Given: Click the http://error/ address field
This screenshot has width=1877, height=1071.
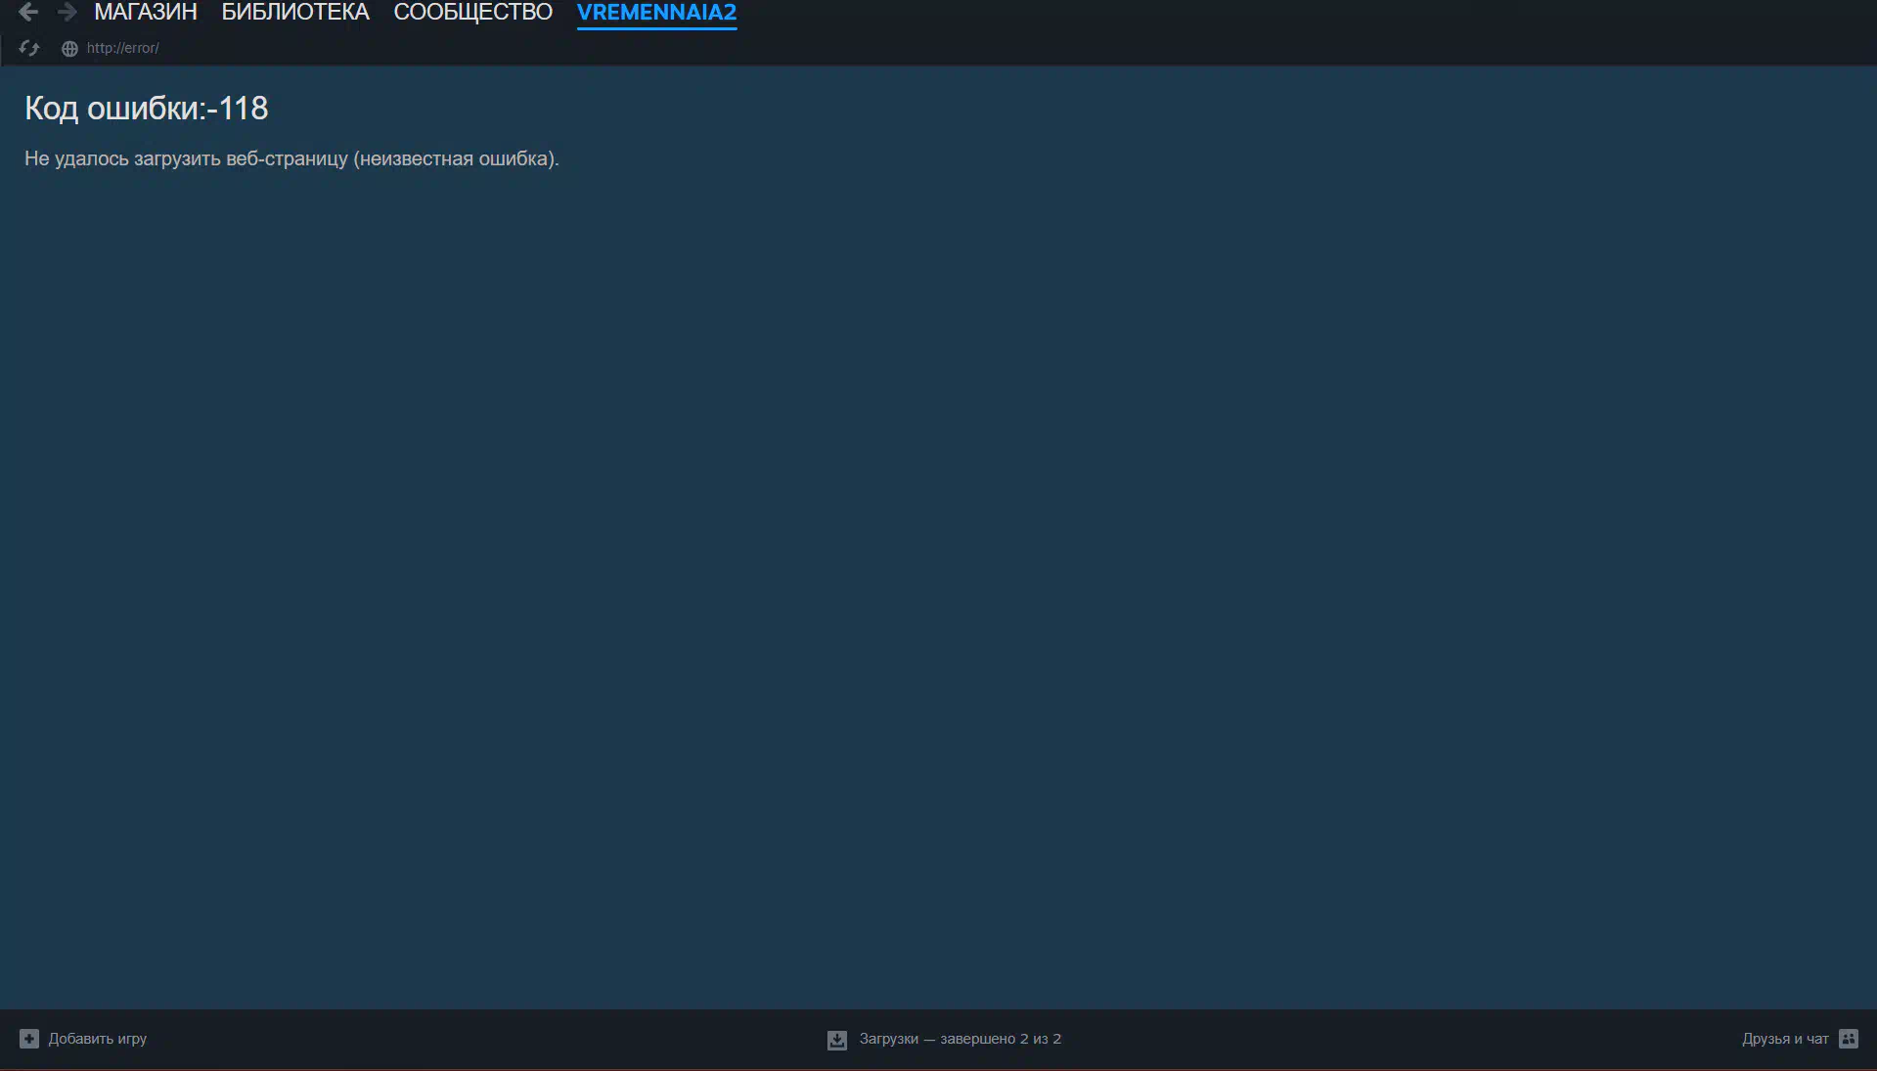Looking at the screenshot, I should pos(122,48).
